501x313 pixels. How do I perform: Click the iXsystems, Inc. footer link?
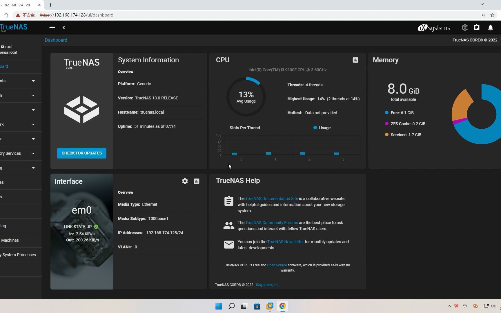pos(267,285)
